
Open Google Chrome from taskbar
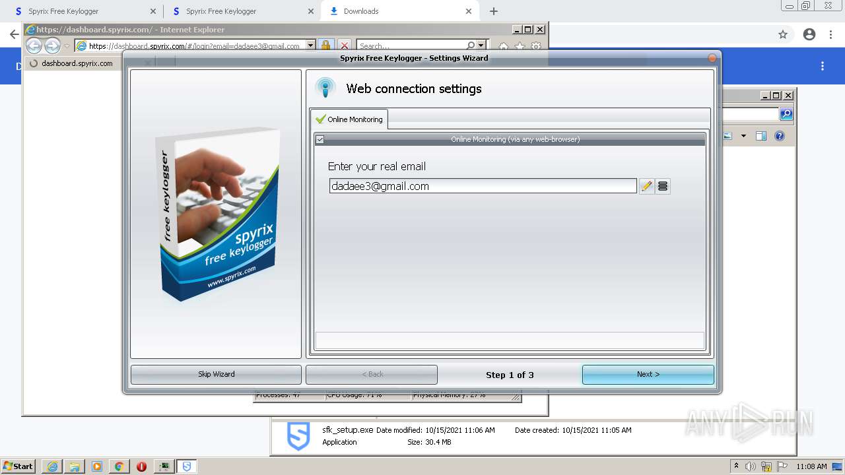(x=119, y=466)
